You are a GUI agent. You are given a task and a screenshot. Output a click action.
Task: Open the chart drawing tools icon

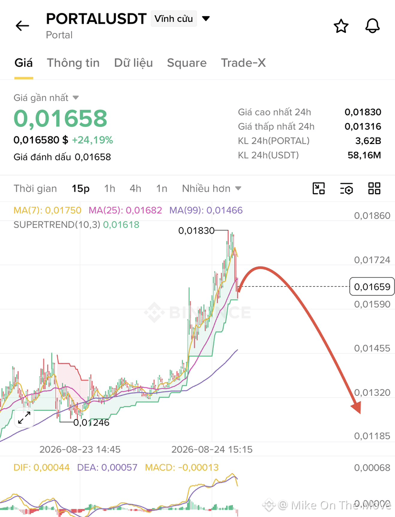319,188
